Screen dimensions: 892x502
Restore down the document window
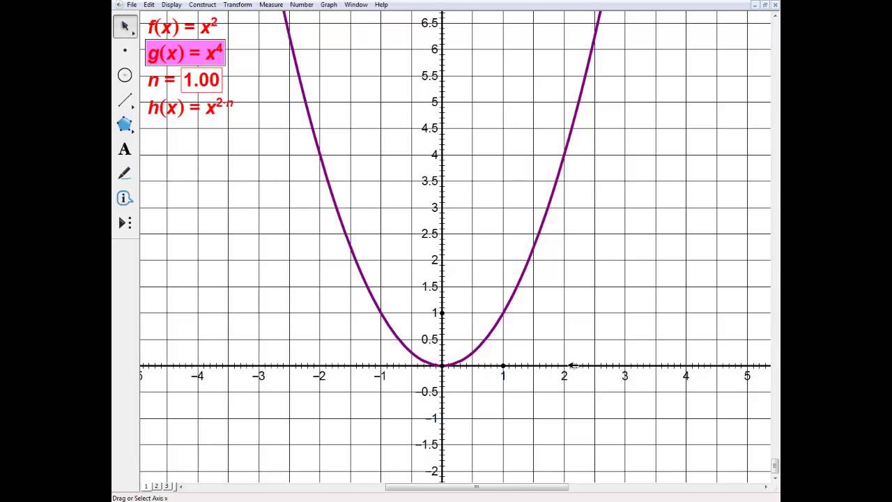point(765,4)
